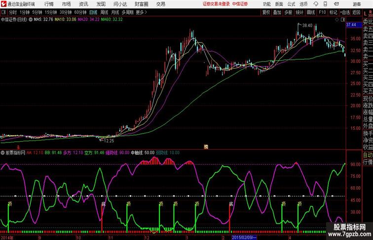Click the 空方: 91.46 indicator label
Screen dimensions: 373x240
(94, 153)
